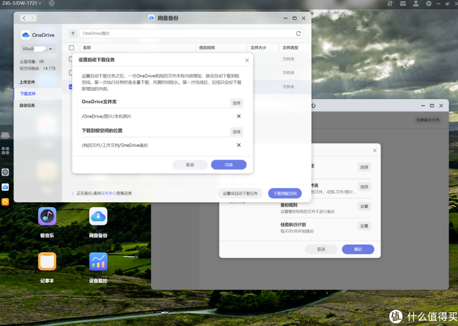Click 选择 for the OneDrive文件夹 setting
Viewport: 458px width, 326px height.
tap(236, 103)
